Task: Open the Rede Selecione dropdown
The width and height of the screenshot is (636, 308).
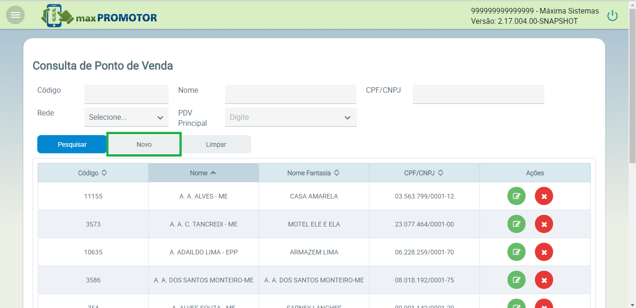Action: pos(126,117)
